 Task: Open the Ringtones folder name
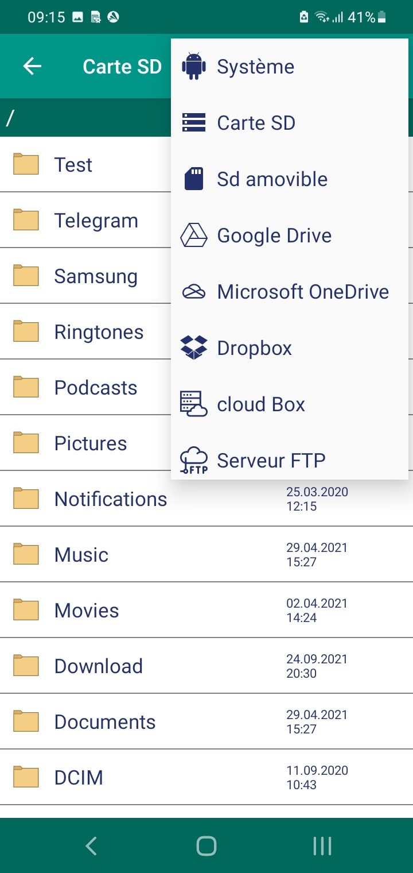[x=99, y=333]
